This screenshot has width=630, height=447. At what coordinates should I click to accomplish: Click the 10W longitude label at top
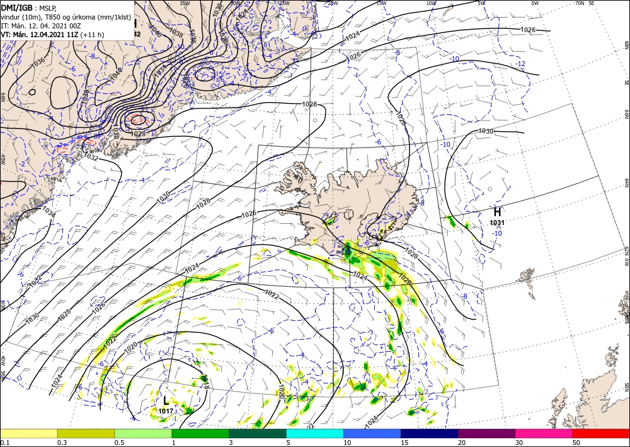coord(431,3)
